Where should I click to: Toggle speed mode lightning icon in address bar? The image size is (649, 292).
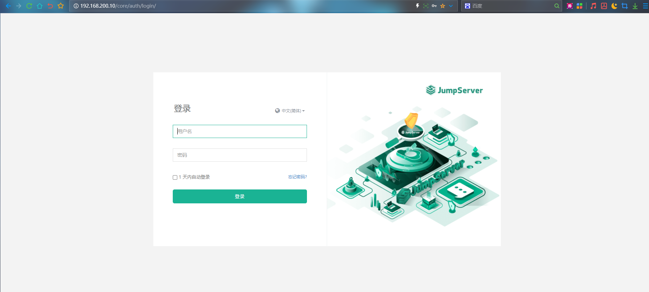[417, 6]
